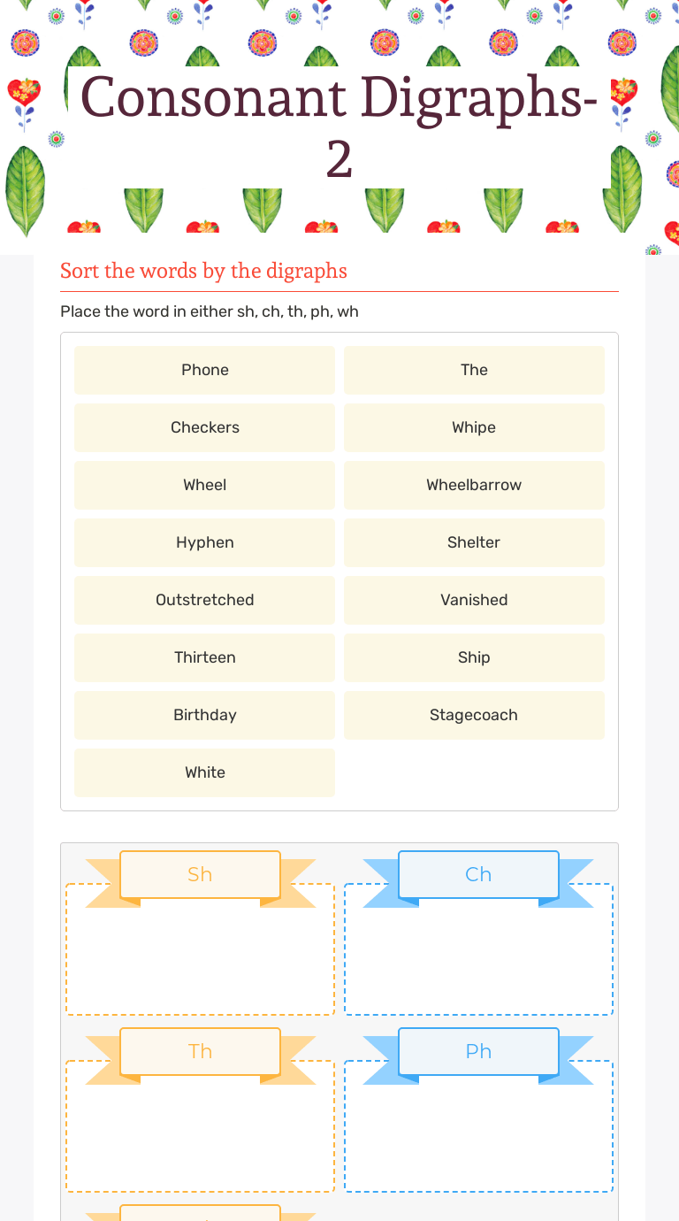This screenshot has height=1221, width=679.
Task: Choose the Wheel word card
Action: (204, 485)
